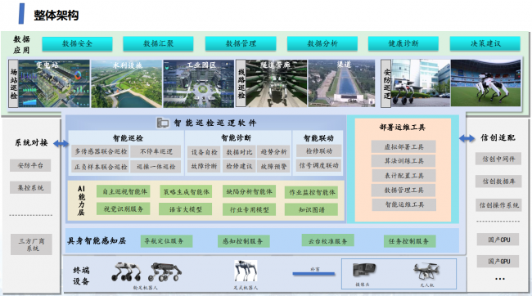The width and height of the screenshot is (532, 296).
Task: Click the 任务控制服务 block
Action: tap(409, 241)
